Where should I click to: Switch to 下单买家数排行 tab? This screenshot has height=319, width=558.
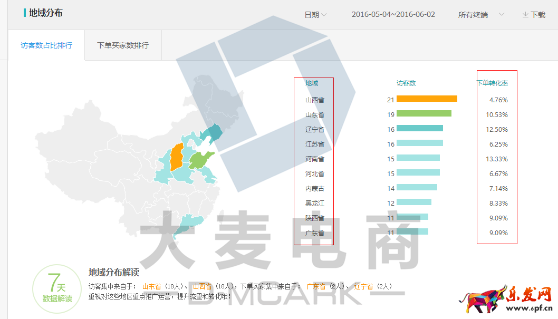pos(123,45)
